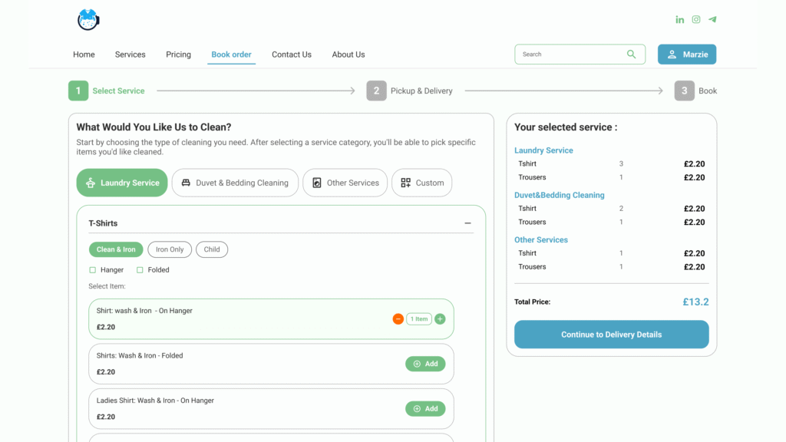Tick the Folded checkbox

click(140, 270)
